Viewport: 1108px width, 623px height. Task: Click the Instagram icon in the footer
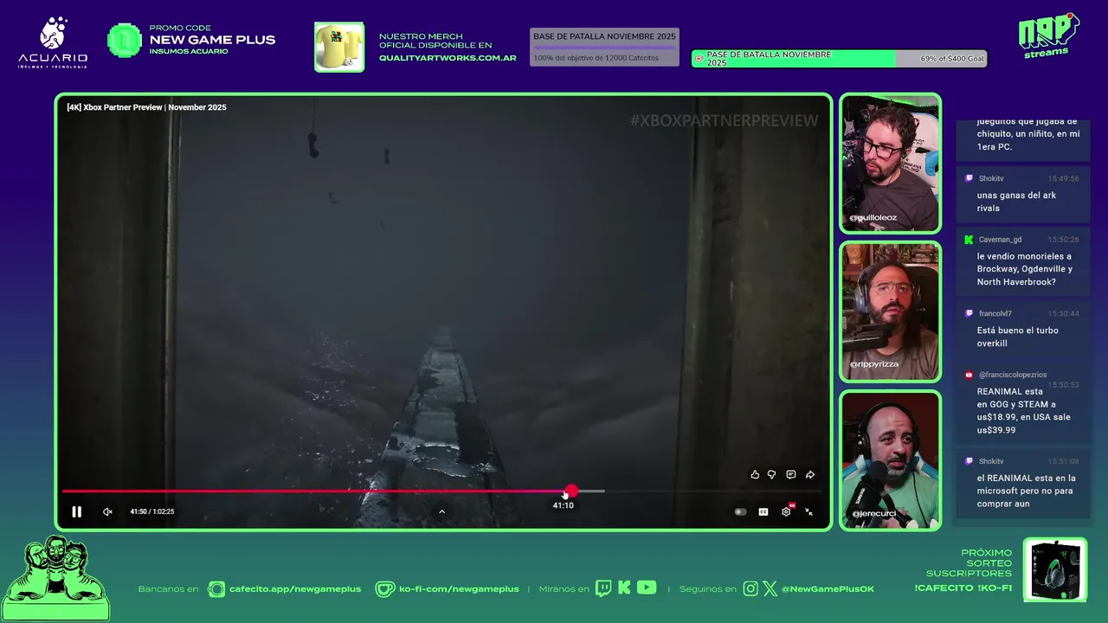(750, 588)
